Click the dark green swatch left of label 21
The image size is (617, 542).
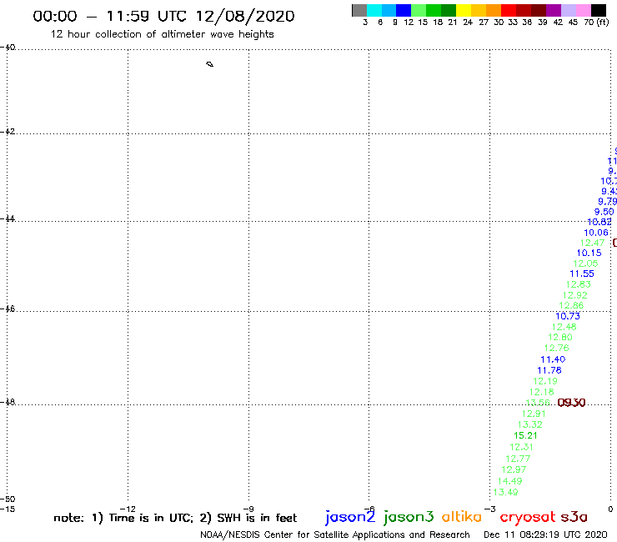[x=449, y=10]
